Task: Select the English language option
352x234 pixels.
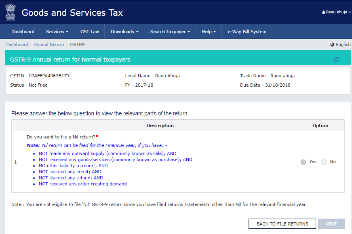Action: (x=341, y=45)
